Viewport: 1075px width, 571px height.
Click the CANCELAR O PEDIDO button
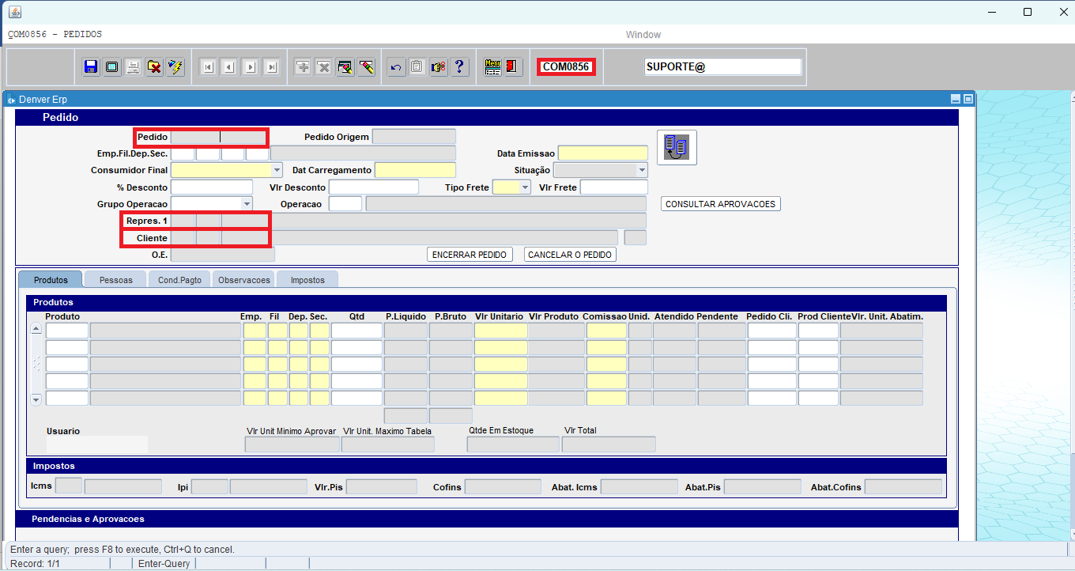[x=570, y=255]
